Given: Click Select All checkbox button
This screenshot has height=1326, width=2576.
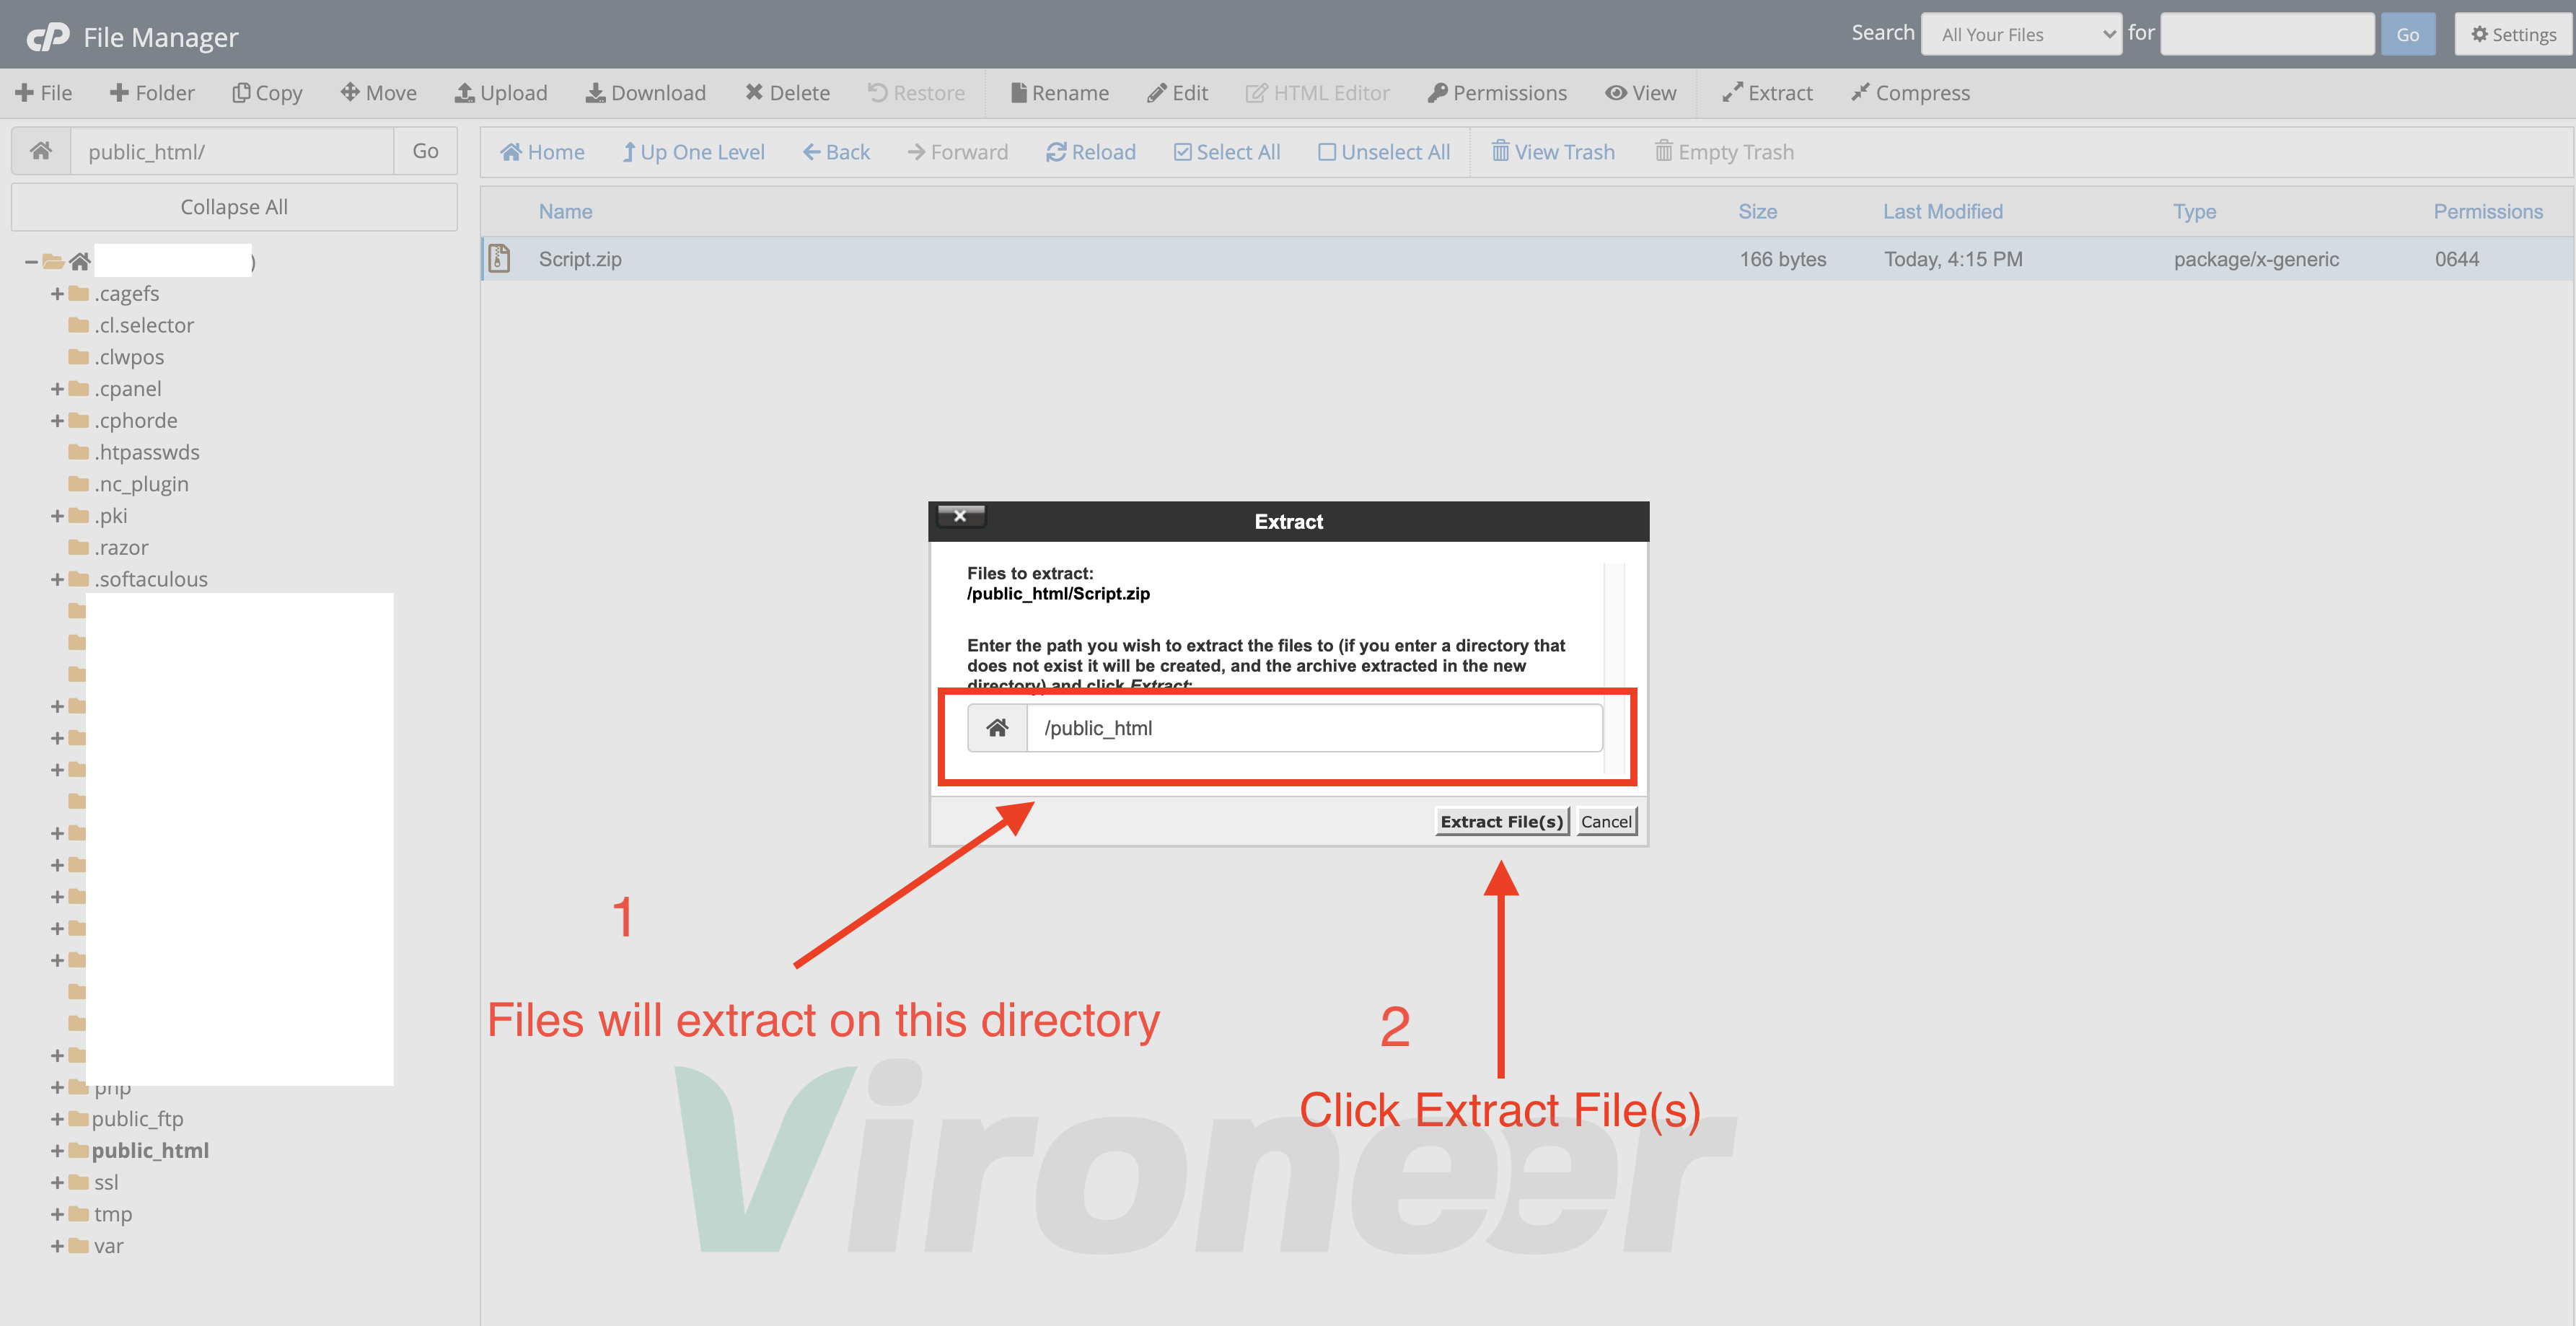Looking at the screenshot, I should pos(1226,152).
